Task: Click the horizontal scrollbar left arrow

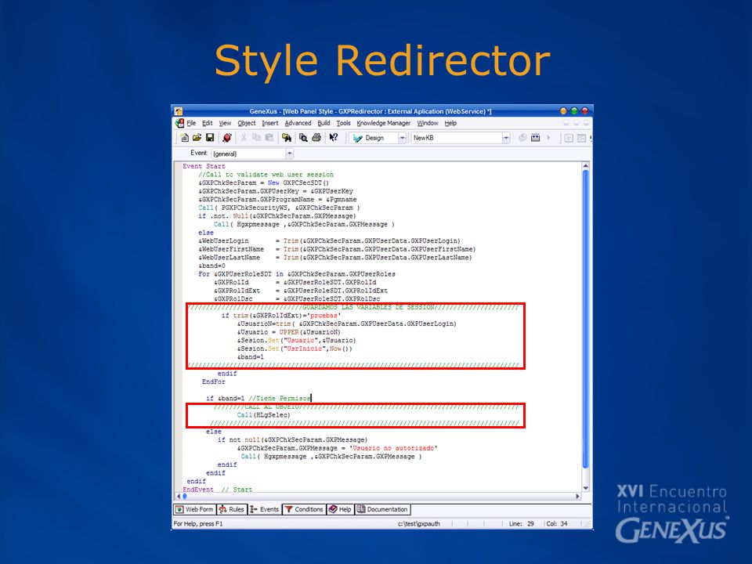Action: (179, 497)
